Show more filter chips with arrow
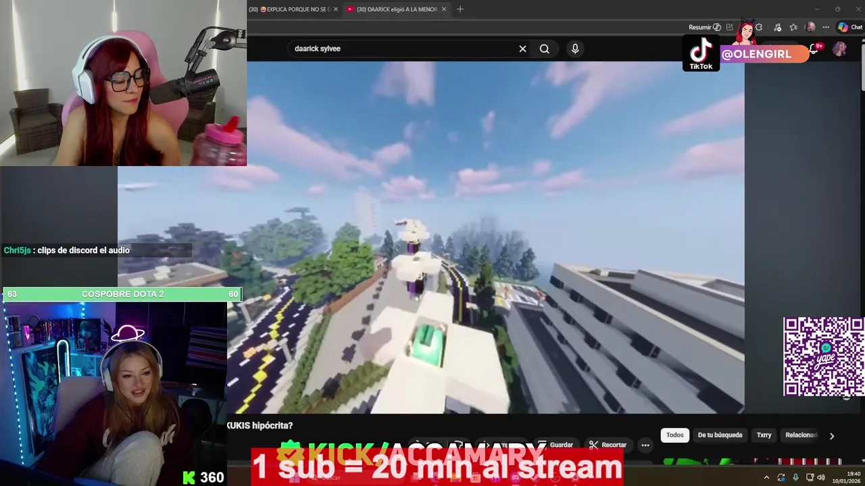Screen dimensions: 865x486 (x=832, y=436)
